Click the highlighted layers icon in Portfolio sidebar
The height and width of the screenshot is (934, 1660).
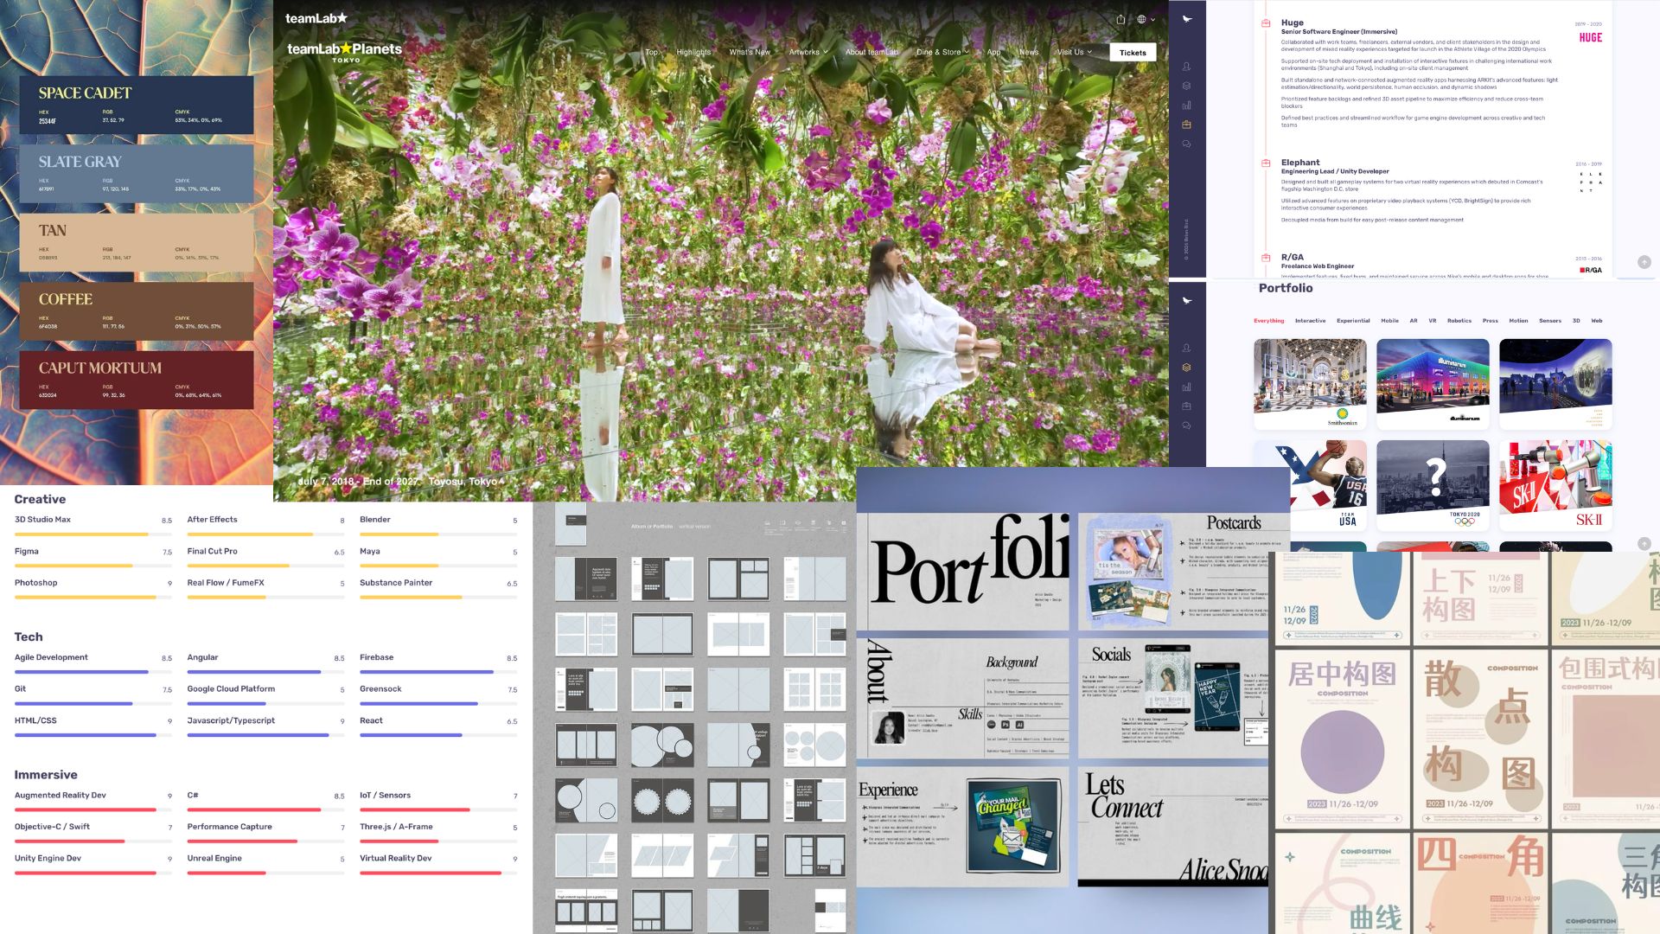pyautogui.click(x=1186, y=368)
